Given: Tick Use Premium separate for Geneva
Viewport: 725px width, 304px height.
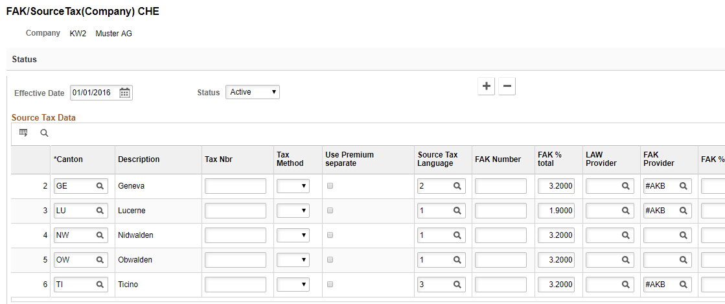Looking at the screenshot, I should click(330, 185).
